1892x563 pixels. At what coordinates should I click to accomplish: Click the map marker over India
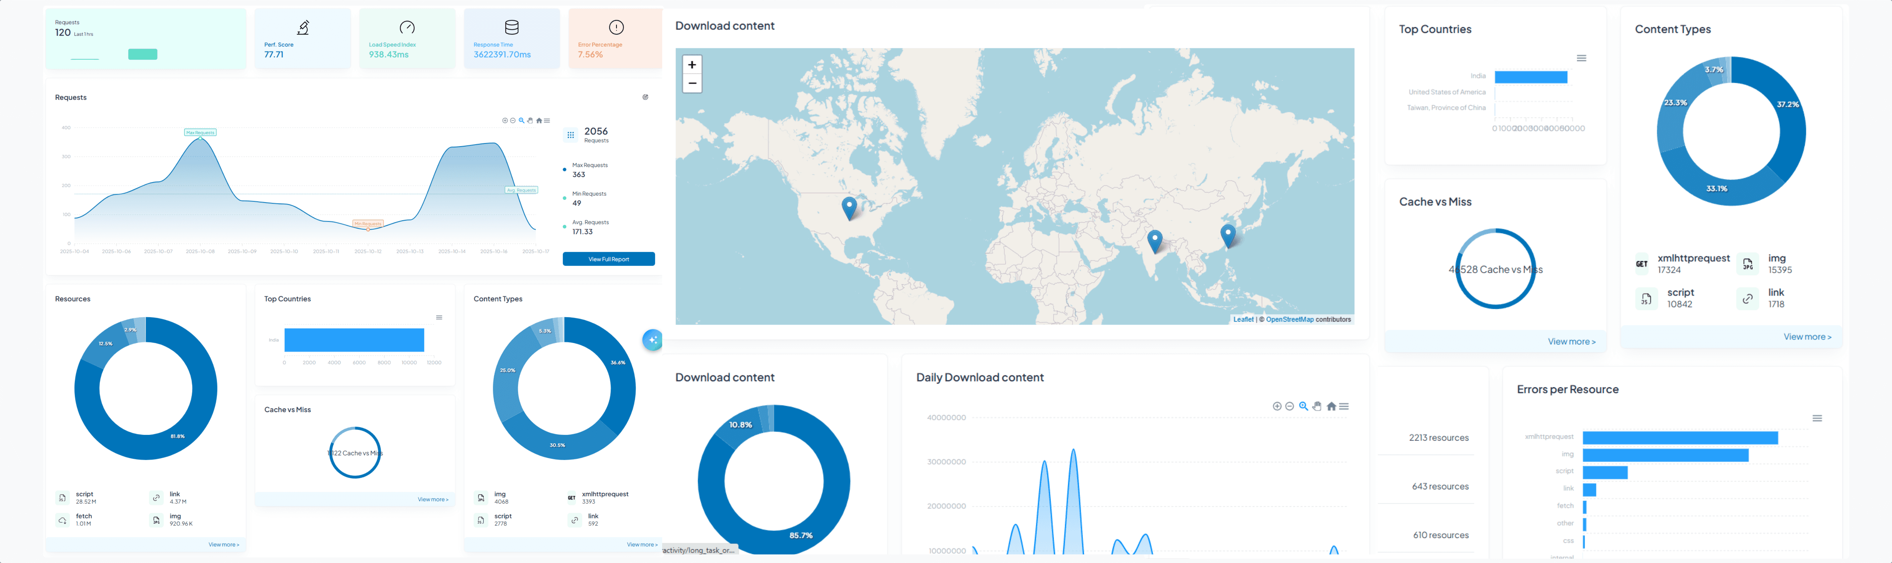[1155, 239]
